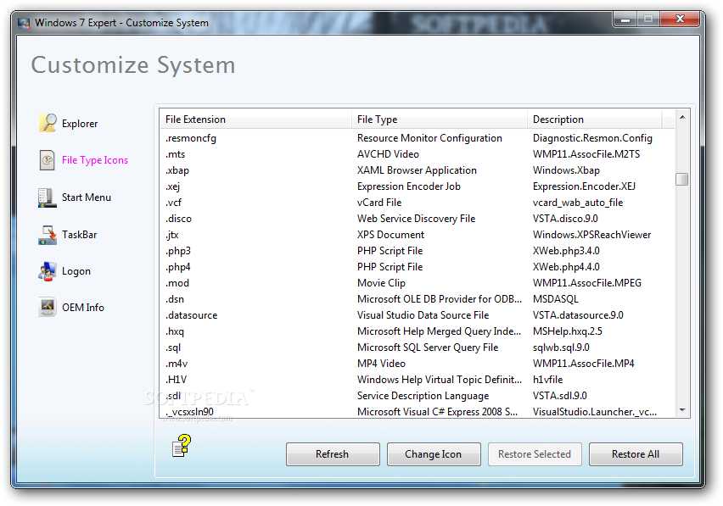The image size is (723, 506).
Task: Select the .sql extension row
Action: pos(417,348)
